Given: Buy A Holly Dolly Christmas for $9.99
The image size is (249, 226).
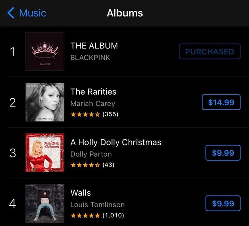Looking at the screenshot, I should click(x=223, y=153).
